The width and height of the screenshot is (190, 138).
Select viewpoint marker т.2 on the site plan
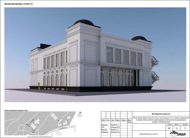(33, 131)
